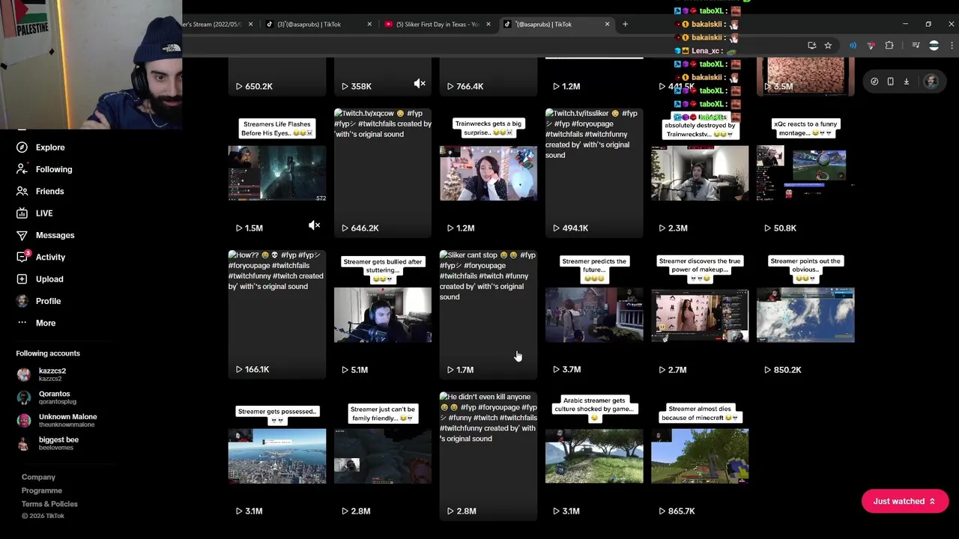Click the TikTok download desktop app icon

click(906, 82)
